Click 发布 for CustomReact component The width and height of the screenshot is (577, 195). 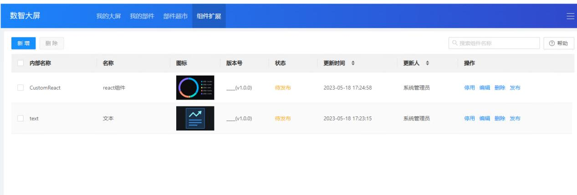515,88
